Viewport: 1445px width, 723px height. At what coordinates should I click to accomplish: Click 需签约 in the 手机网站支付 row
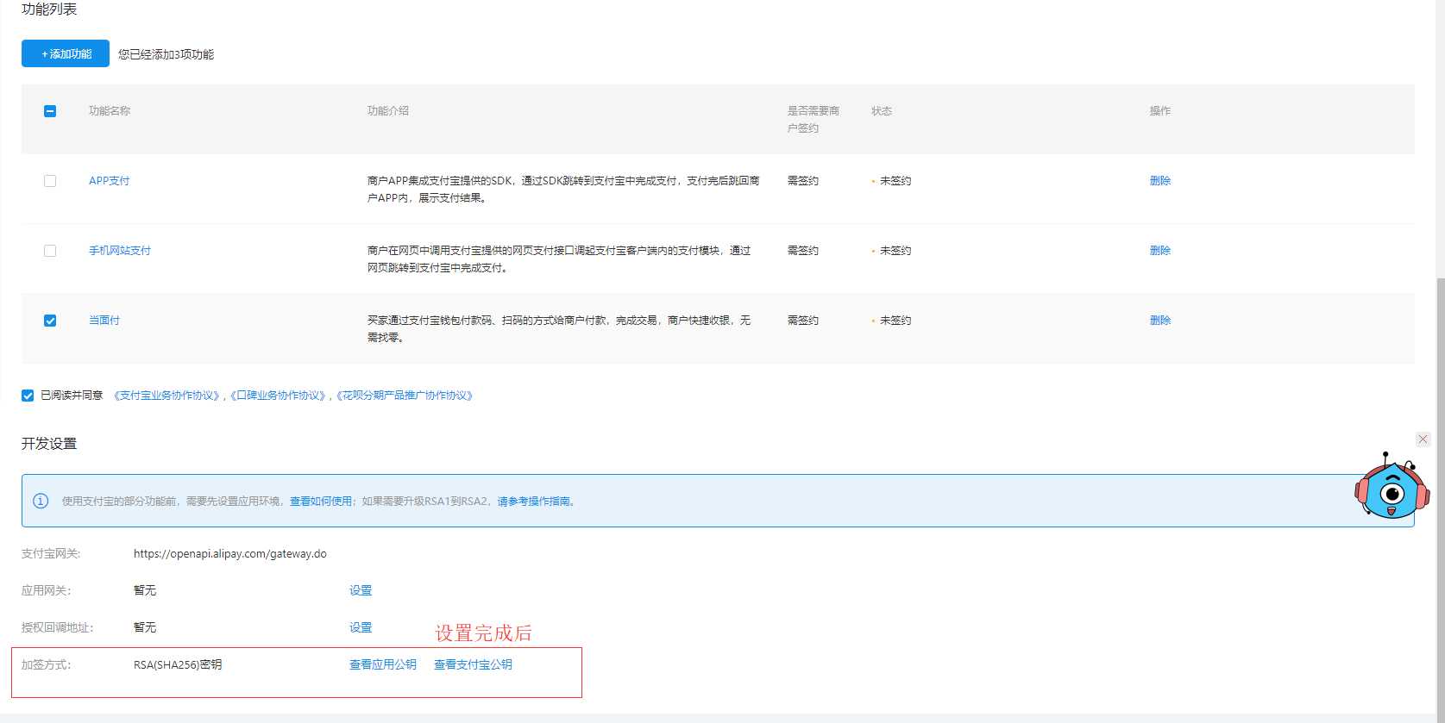pyautogui.click(x=803, y=251)
